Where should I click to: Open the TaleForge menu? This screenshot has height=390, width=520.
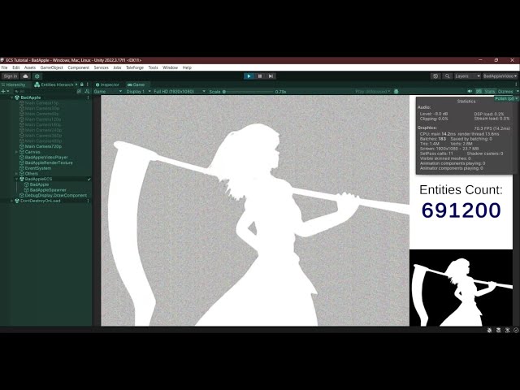click(x=135, y=67)
